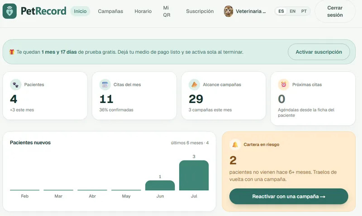Screen dimensions: 362x216
Task: Click the Activar suscripción button
Action: pos(319,52)
